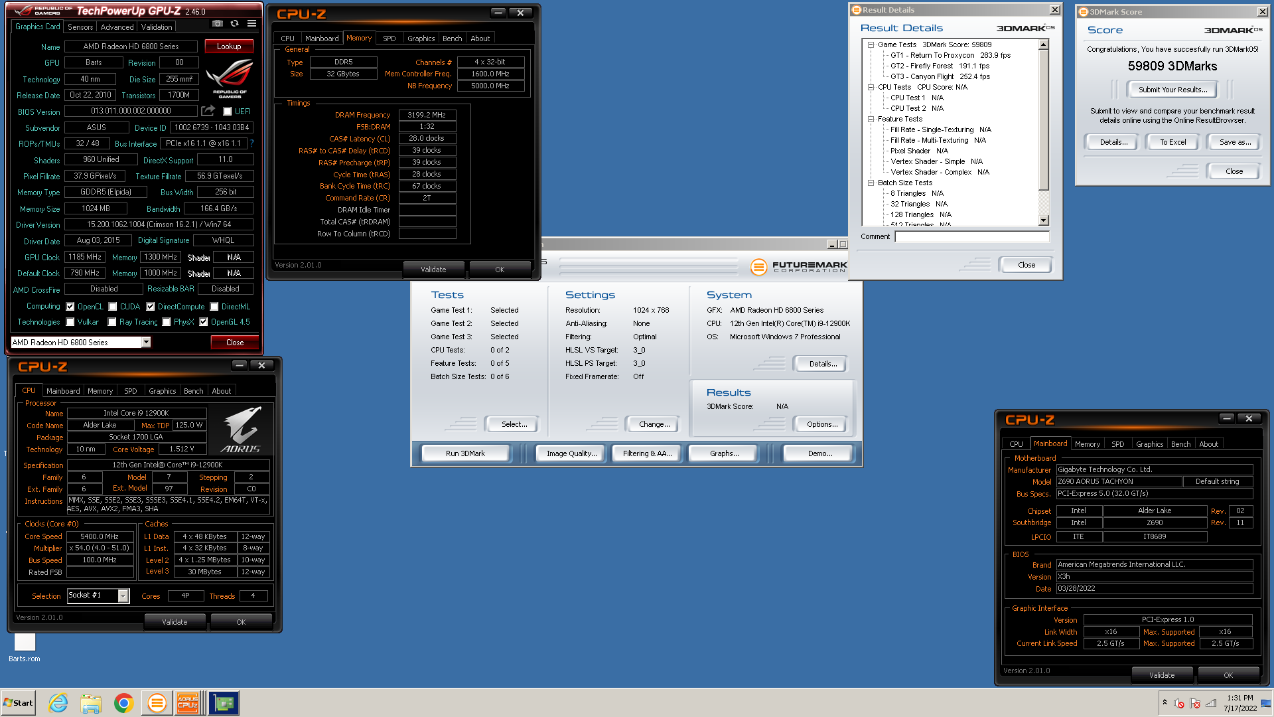This screenshot has width=1274, height=717.
Task: Collapse CPU Tests tree node
Action: [x=871, y=87]
